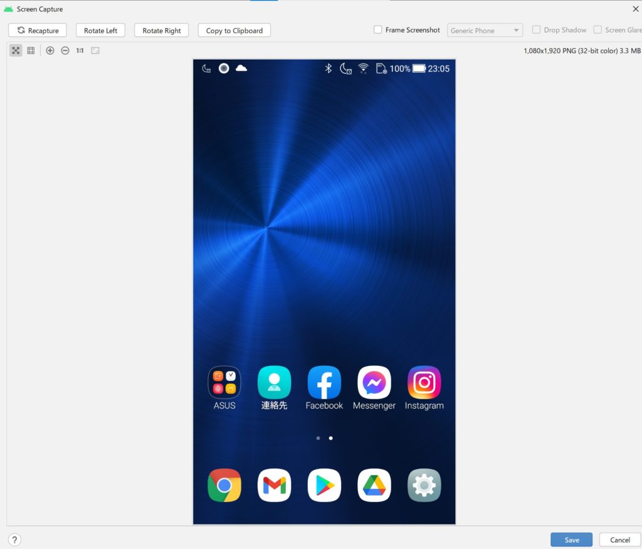The image size is (642, 549).
Task: Save the captured screenshot
Action: point(571,540)
